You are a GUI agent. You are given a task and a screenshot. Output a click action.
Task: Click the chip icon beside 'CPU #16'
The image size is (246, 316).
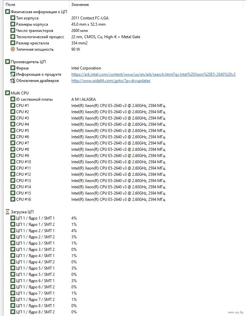coord(13,199)
